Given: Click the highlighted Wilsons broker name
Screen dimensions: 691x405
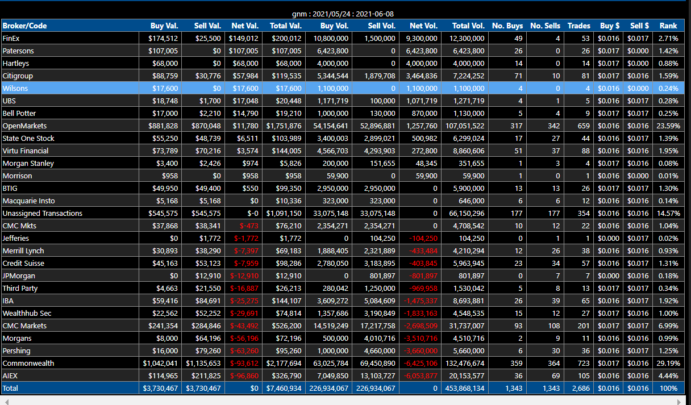Looking at the screenshot, I should coord(15,88).
